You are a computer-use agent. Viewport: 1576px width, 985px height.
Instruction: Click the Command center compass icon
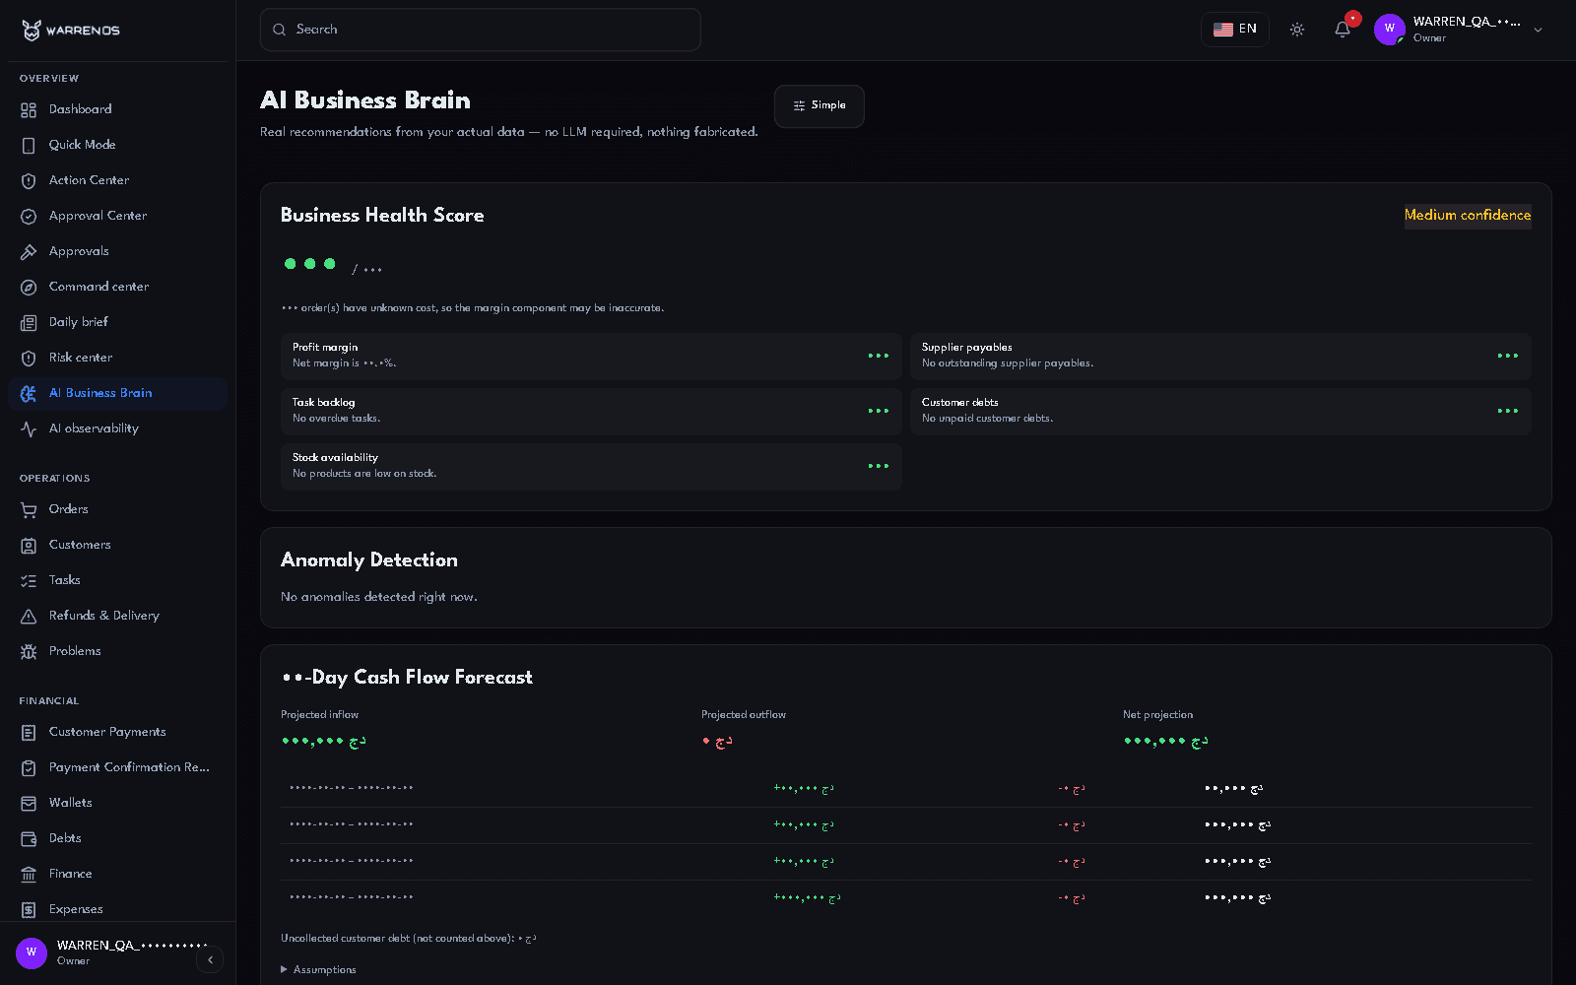tap(29, 287)
